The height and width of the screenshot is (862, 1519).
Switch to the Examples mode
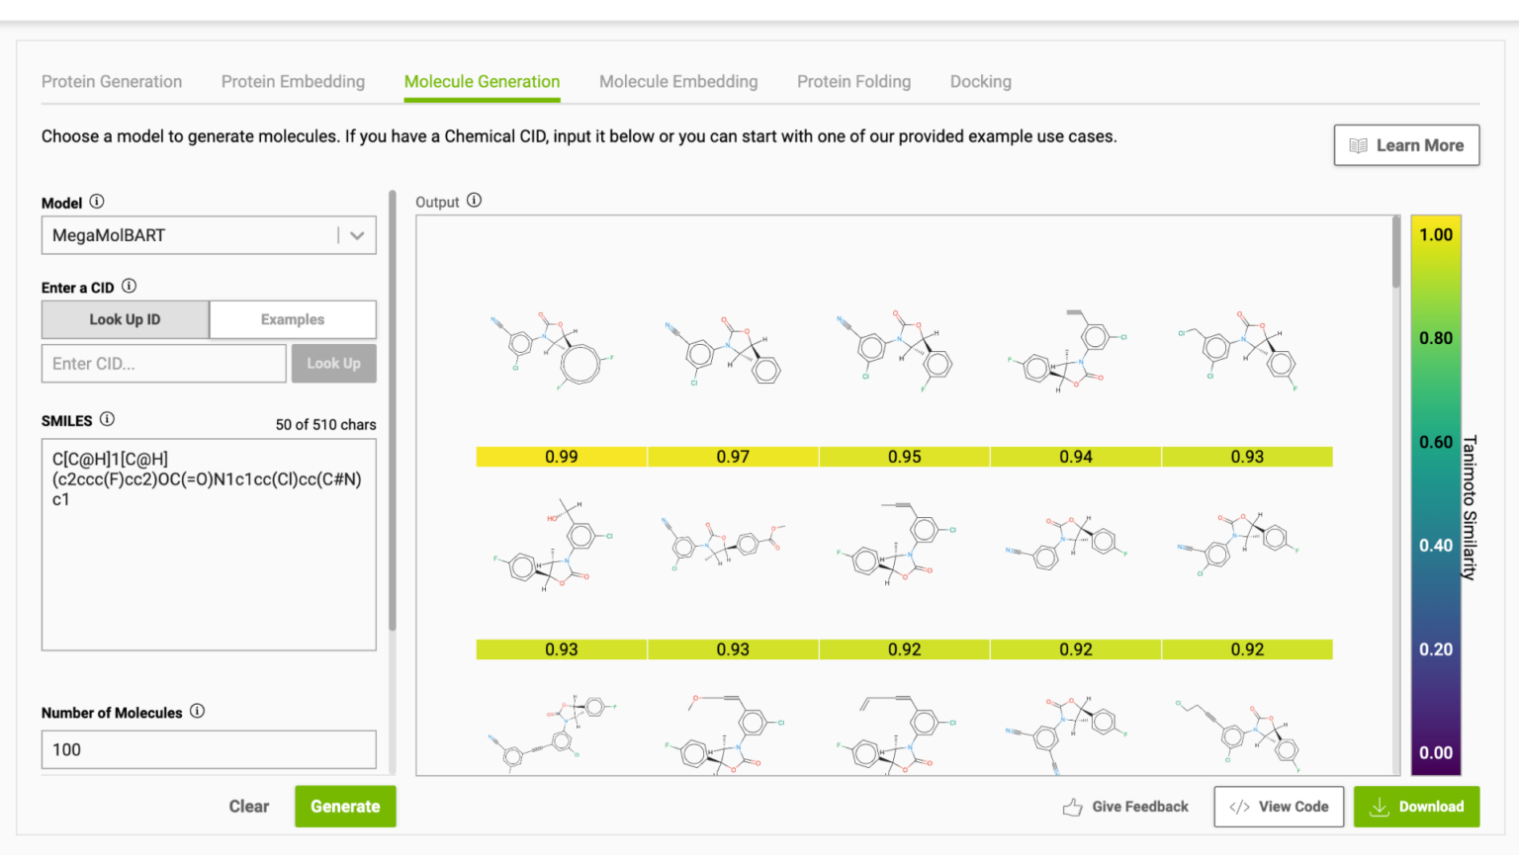pos(293,319)
